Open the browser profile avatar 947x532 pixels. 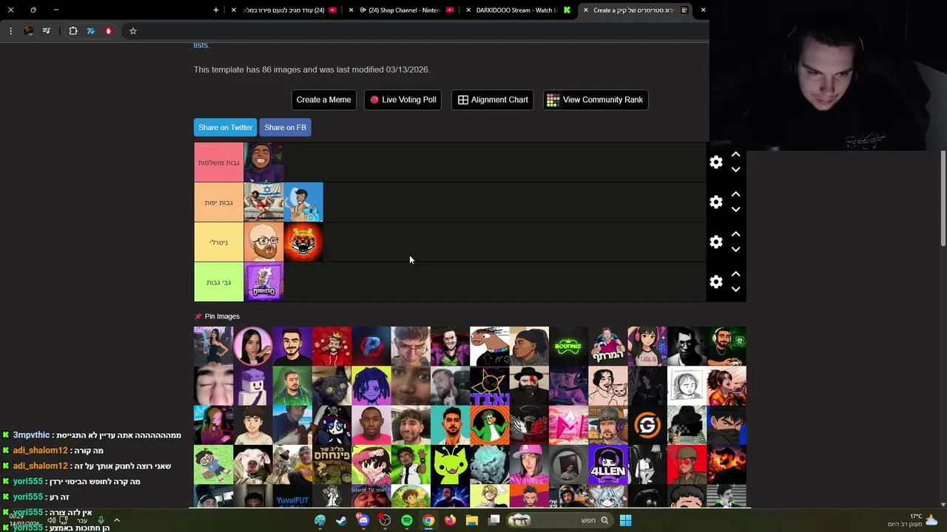point(29,31)
